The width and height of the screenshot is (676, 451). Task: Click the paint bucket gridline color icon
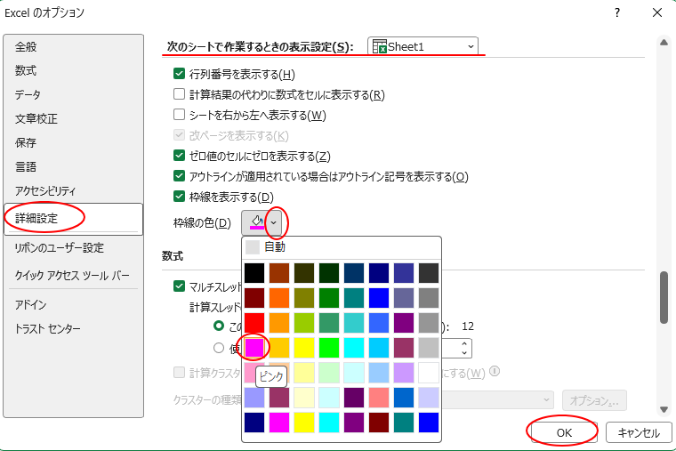point(257,222)
